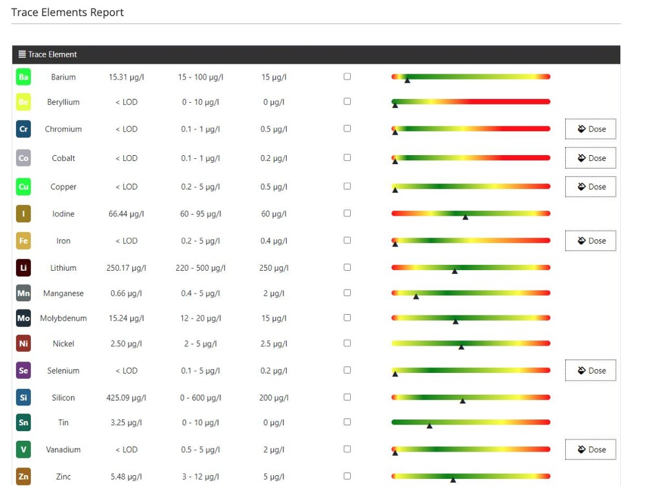
Task: Click the Zn icon beside Zinc
Action: pyautogui.click(x=23, y=476)
